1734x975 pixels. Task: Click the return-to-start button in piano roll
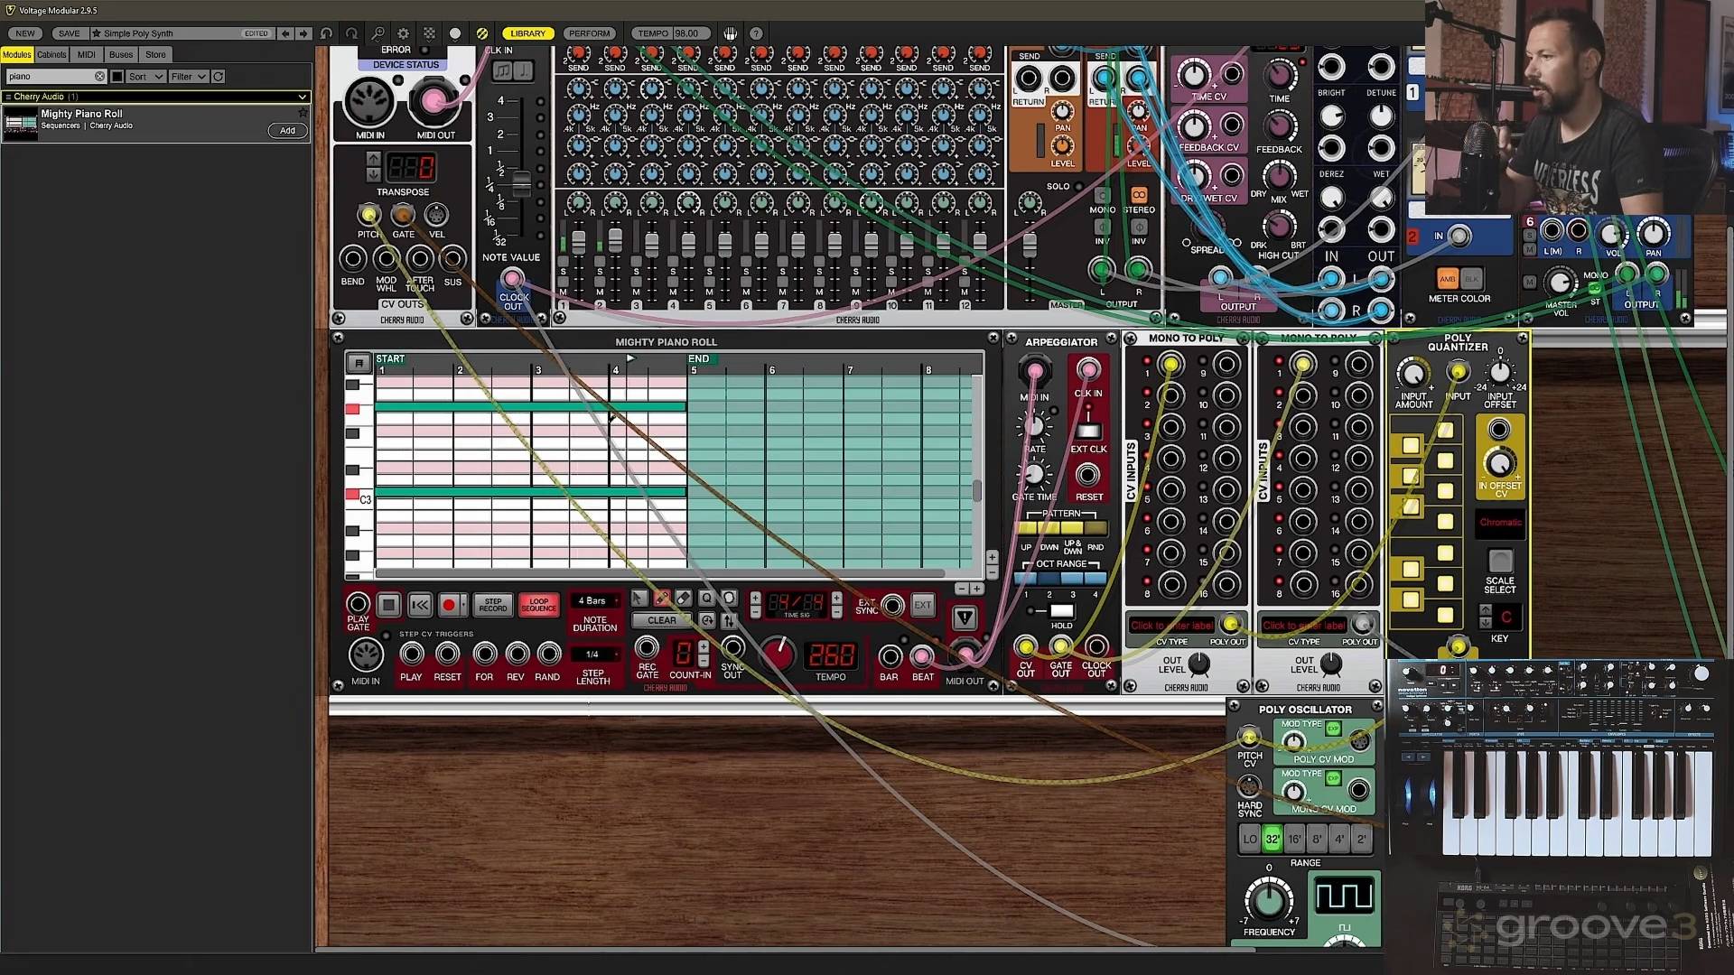pyautogui.click(x=420, y=605)
